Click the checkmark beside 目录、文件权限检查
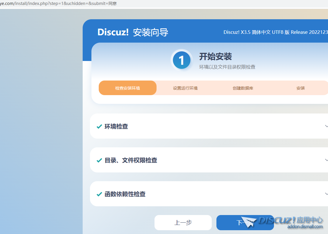 pyautogui.click(x=99, y=160)
